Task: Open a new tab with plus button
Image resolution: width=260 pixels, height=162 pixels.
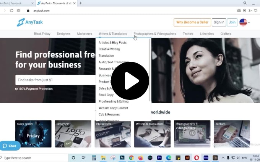Action: [x=81, y=3]
